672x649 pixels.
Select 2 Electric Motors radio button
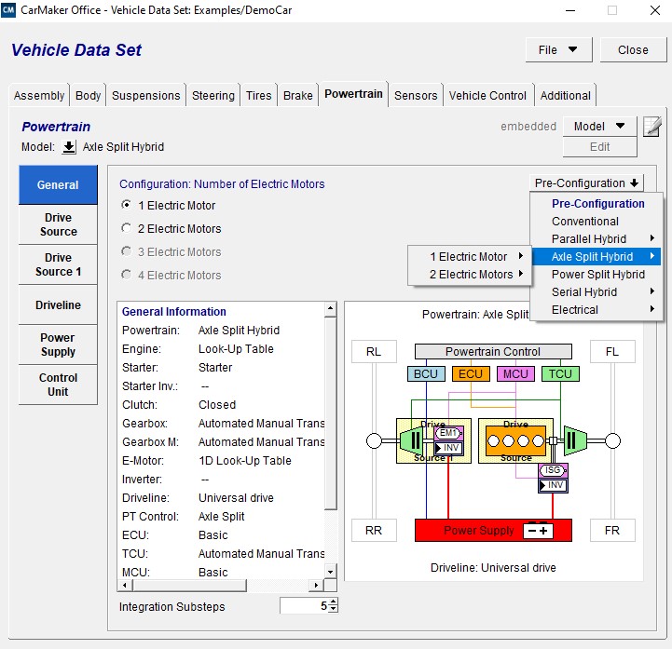(127, 228)
